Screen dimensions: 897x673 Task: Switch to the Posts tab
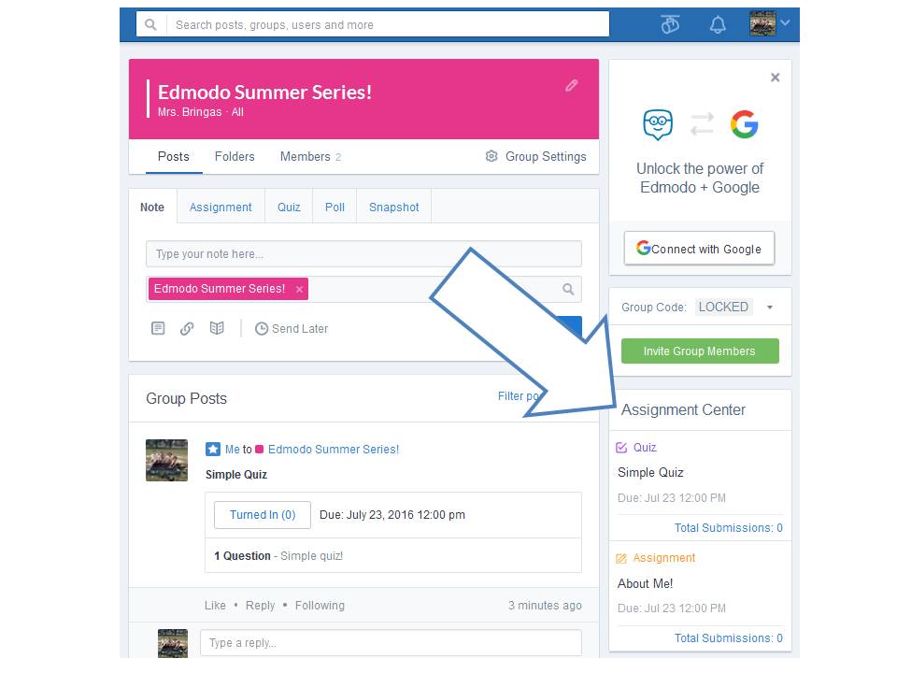pyautogui.click(x=174, y=156)
